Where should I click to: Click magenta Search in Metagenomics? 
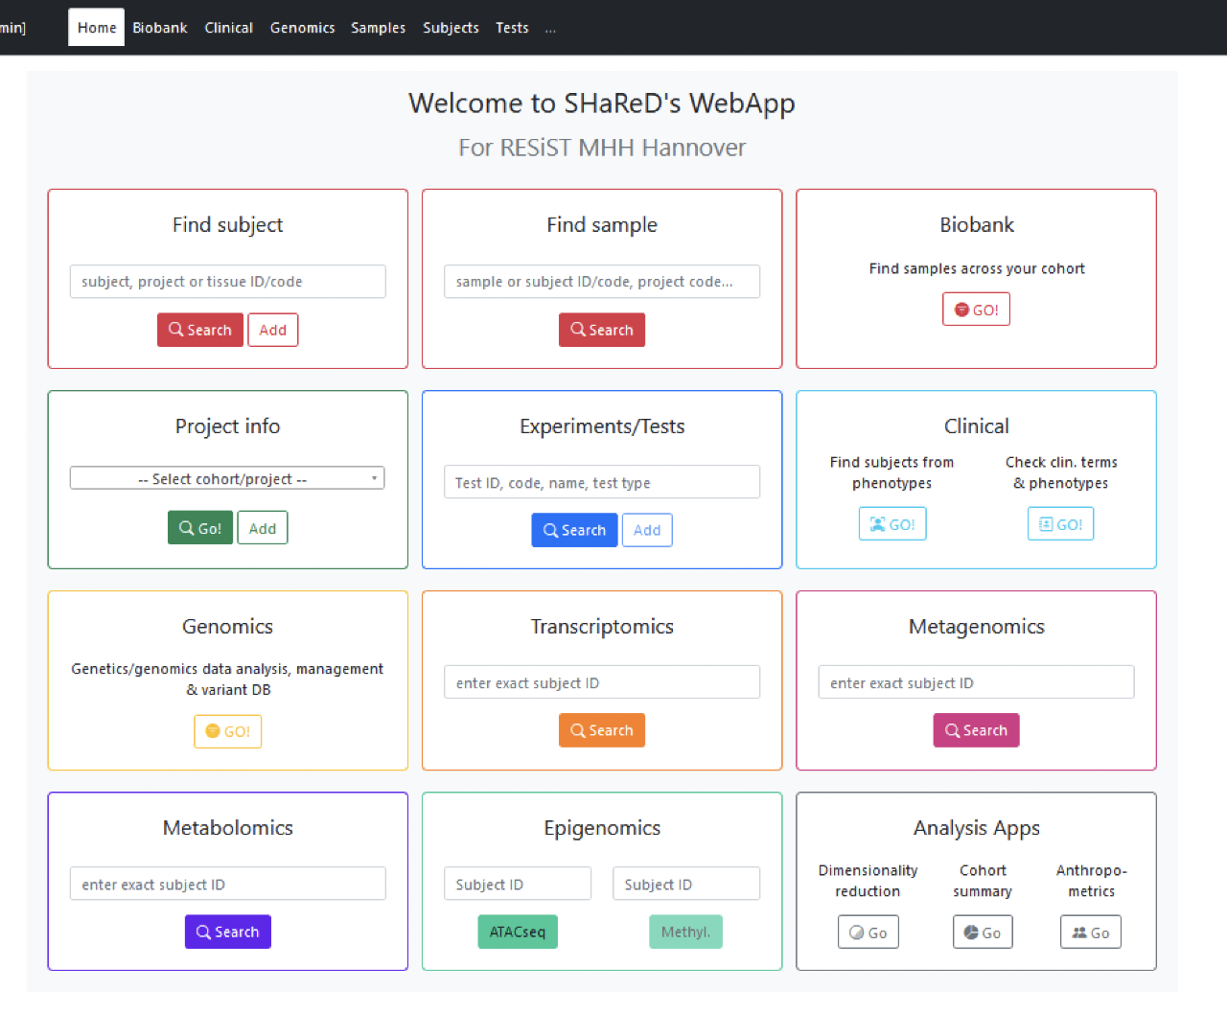tap(976, 730)
